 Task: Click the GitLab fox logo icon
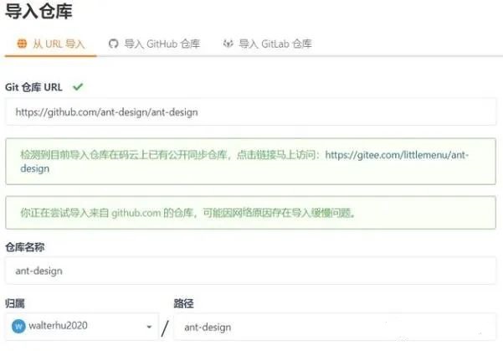tap(228, 44)
